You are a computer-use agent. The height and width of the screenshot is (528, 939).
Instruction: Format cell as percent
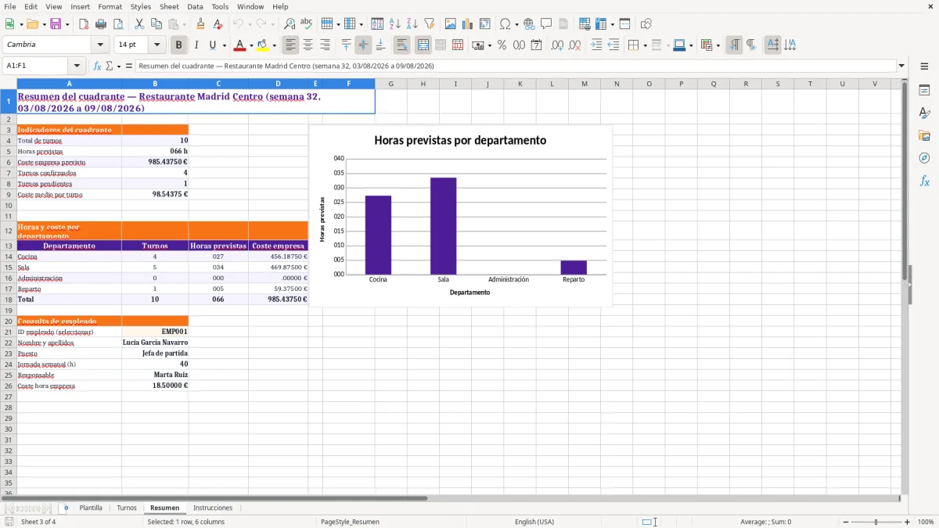(x=502, y=45)
